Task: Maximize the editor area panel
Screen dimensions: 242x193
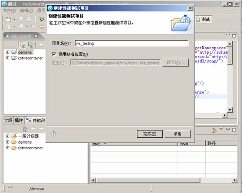Action: [234, 35]
